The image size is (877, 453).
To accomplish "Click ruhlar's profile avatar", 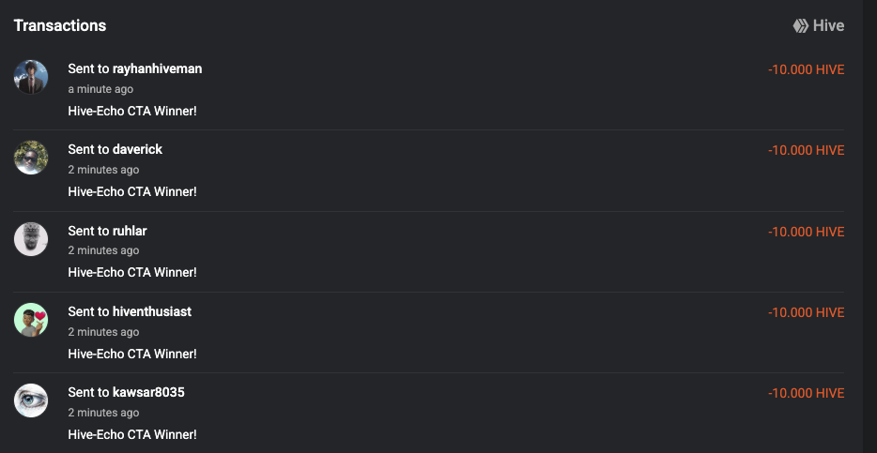I will 31,239.
